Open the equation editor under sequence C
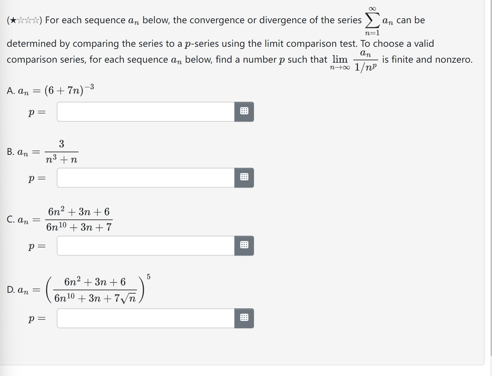This screenshot has width=492, height=376. pyautogui.click(x=244, y=245)
